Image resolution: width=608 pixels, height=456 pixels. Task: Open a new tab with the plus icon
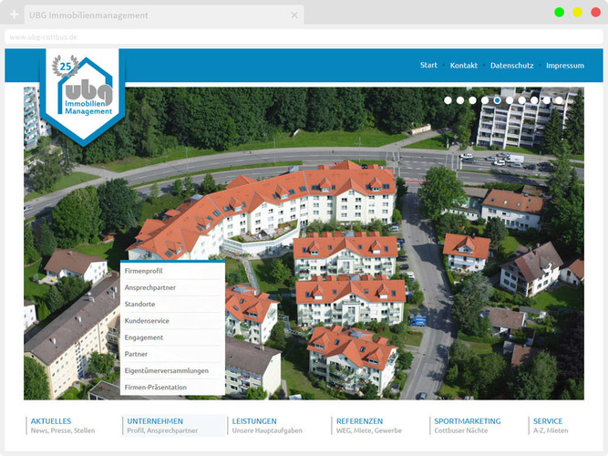tap(14, 16)
